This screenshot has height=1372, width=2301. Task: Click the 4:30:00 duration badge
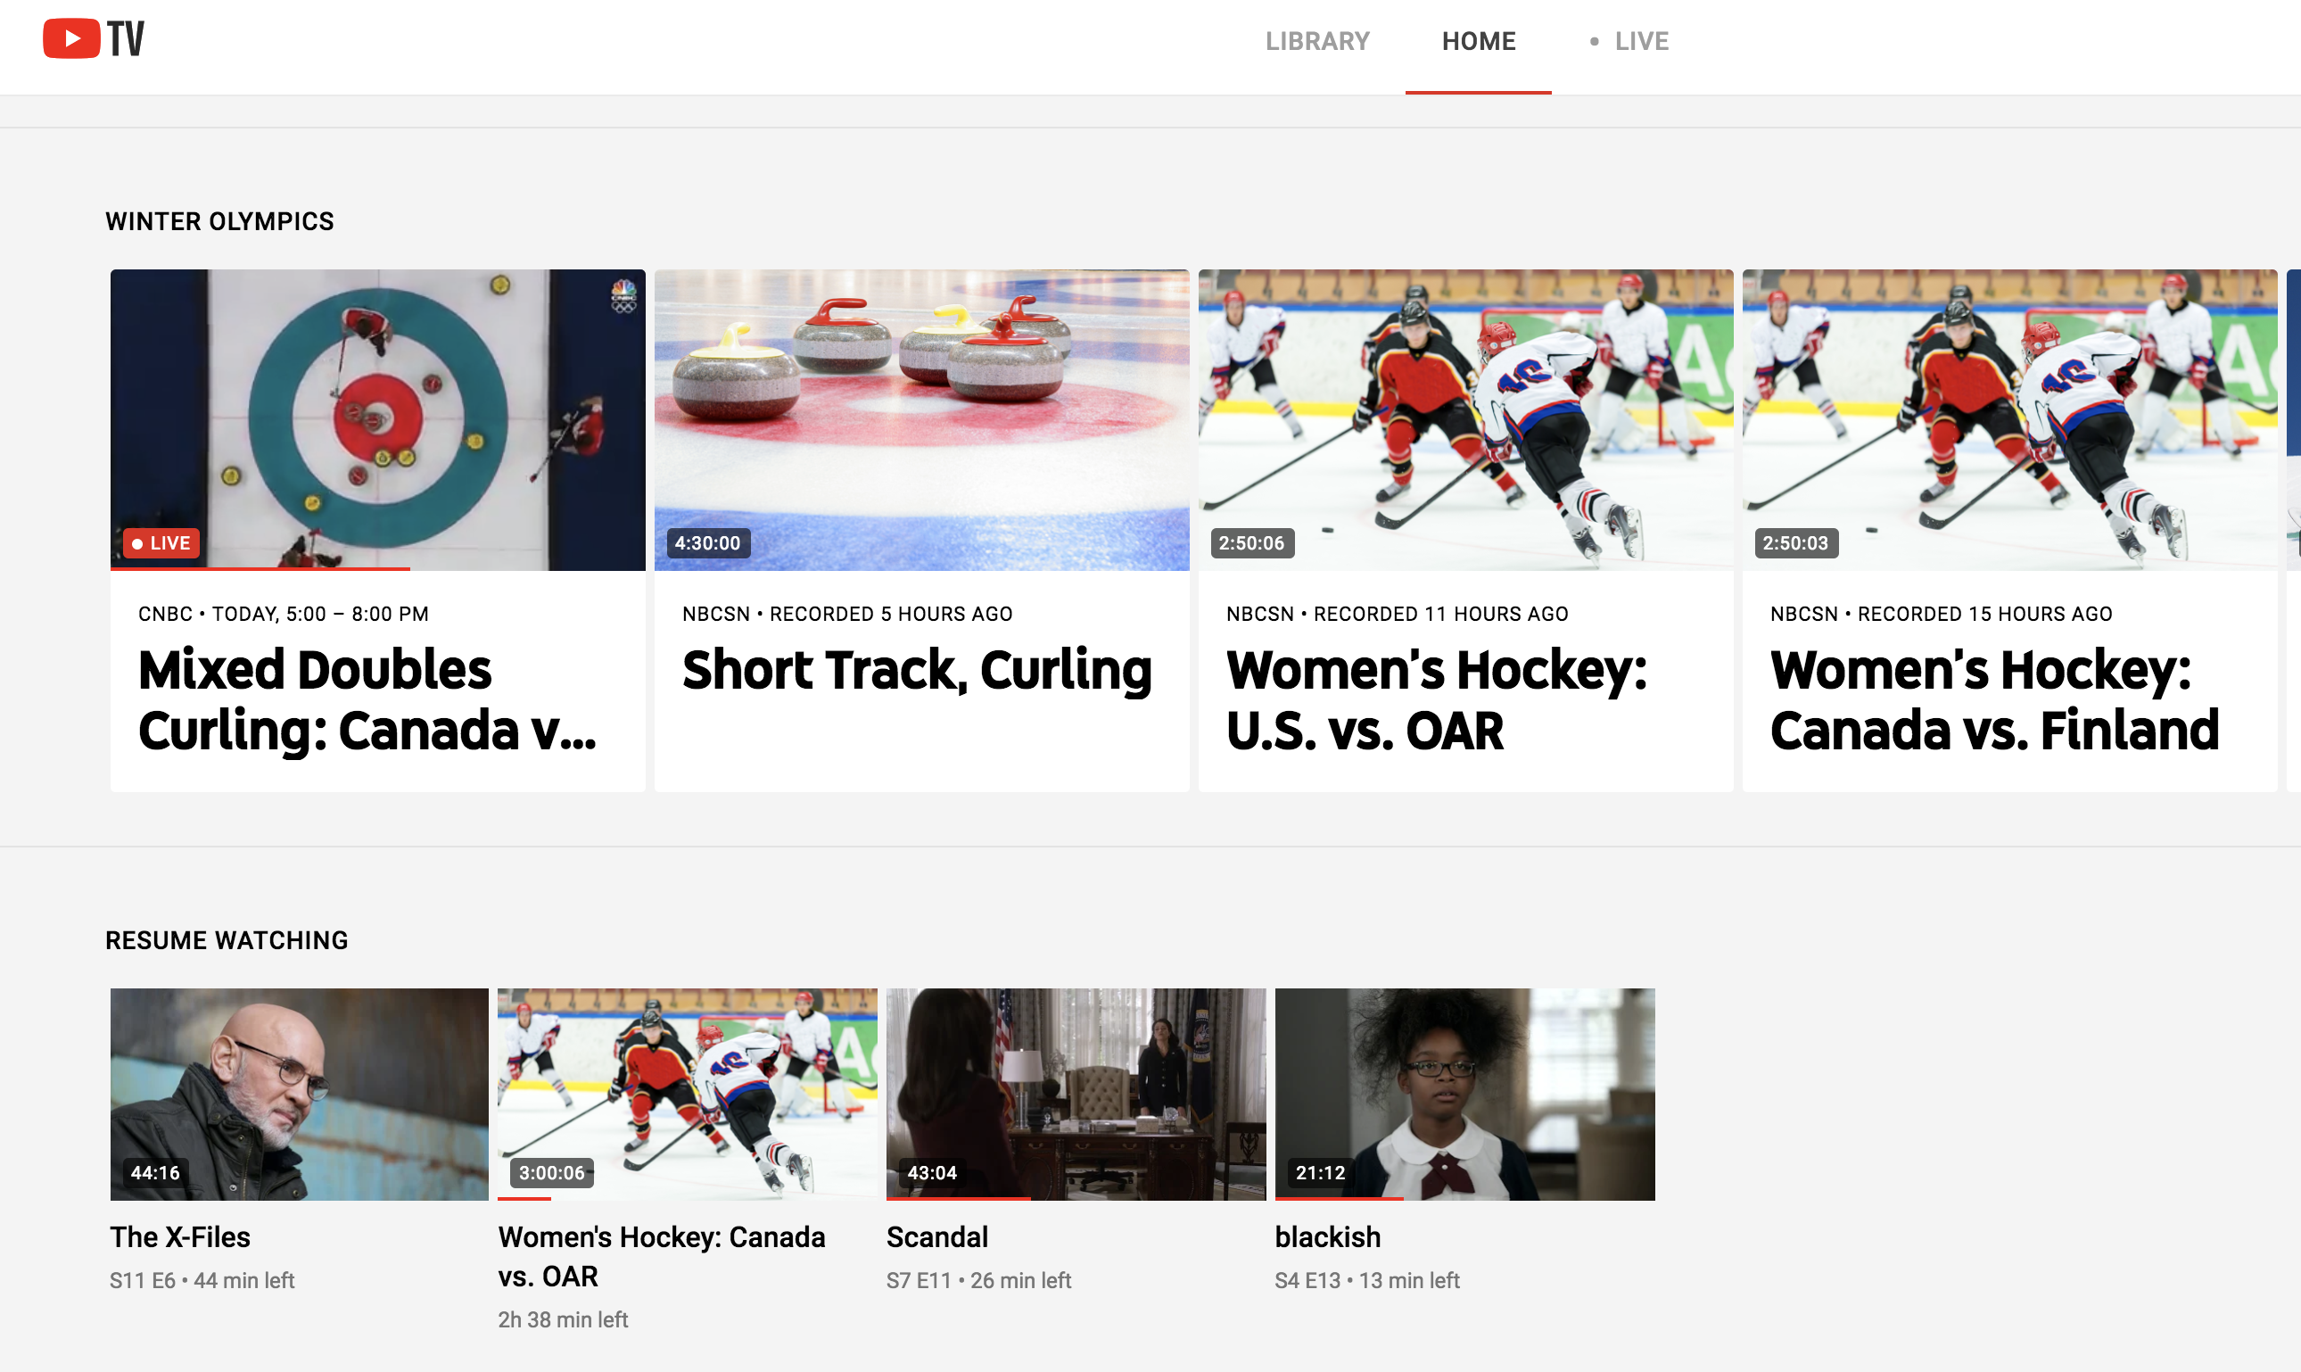click(x=707, y=542)
